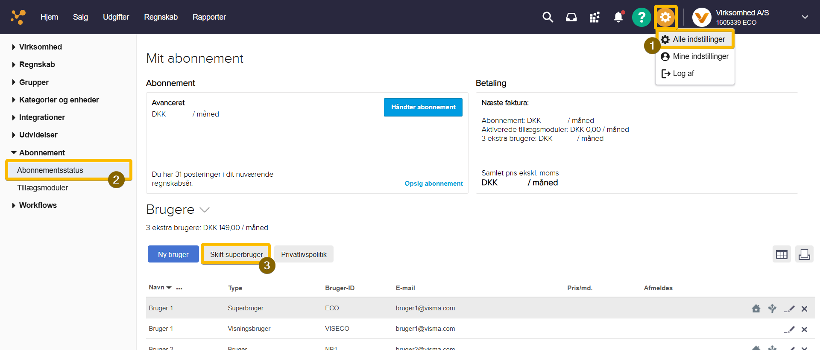Screen dimensions: 820x350
Task: Click home icon on Superbruger row
Action: [x=756, y=309]
